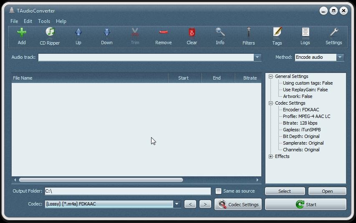Click the Output Folder path field

[128, 191]
